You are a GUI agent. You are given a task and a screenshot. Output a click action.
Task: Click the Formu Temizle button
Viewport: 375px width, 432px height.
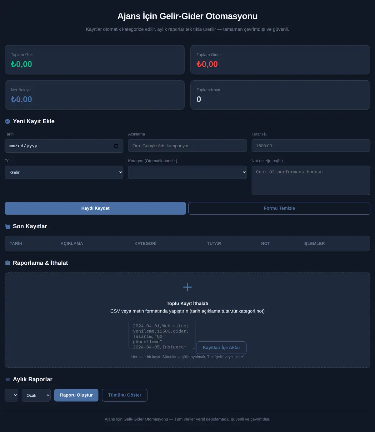tap(279, 208)
